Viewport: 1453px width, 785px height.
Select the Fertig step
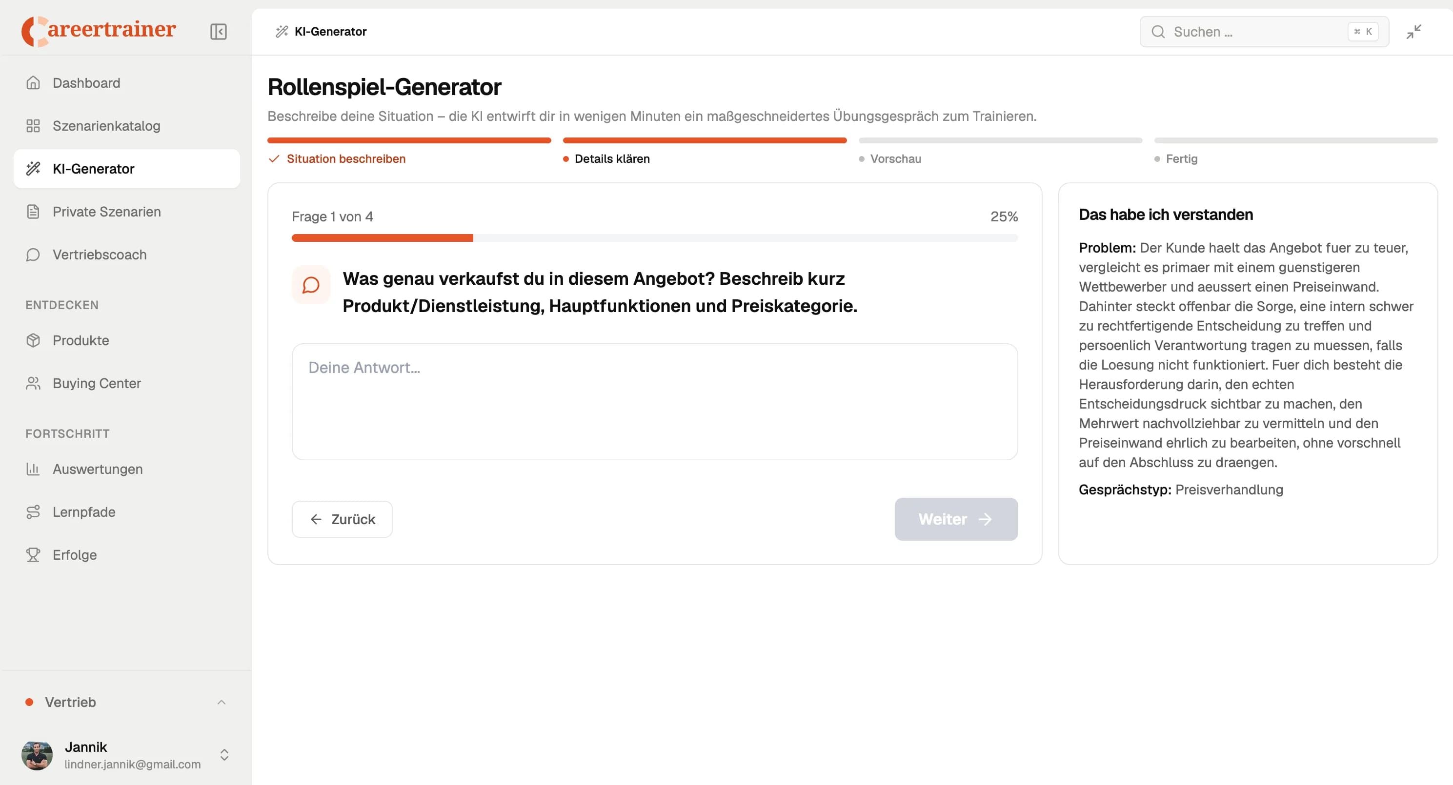1182,159
